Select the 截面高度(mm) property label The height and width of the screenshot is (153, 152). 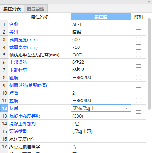[24, 47]
